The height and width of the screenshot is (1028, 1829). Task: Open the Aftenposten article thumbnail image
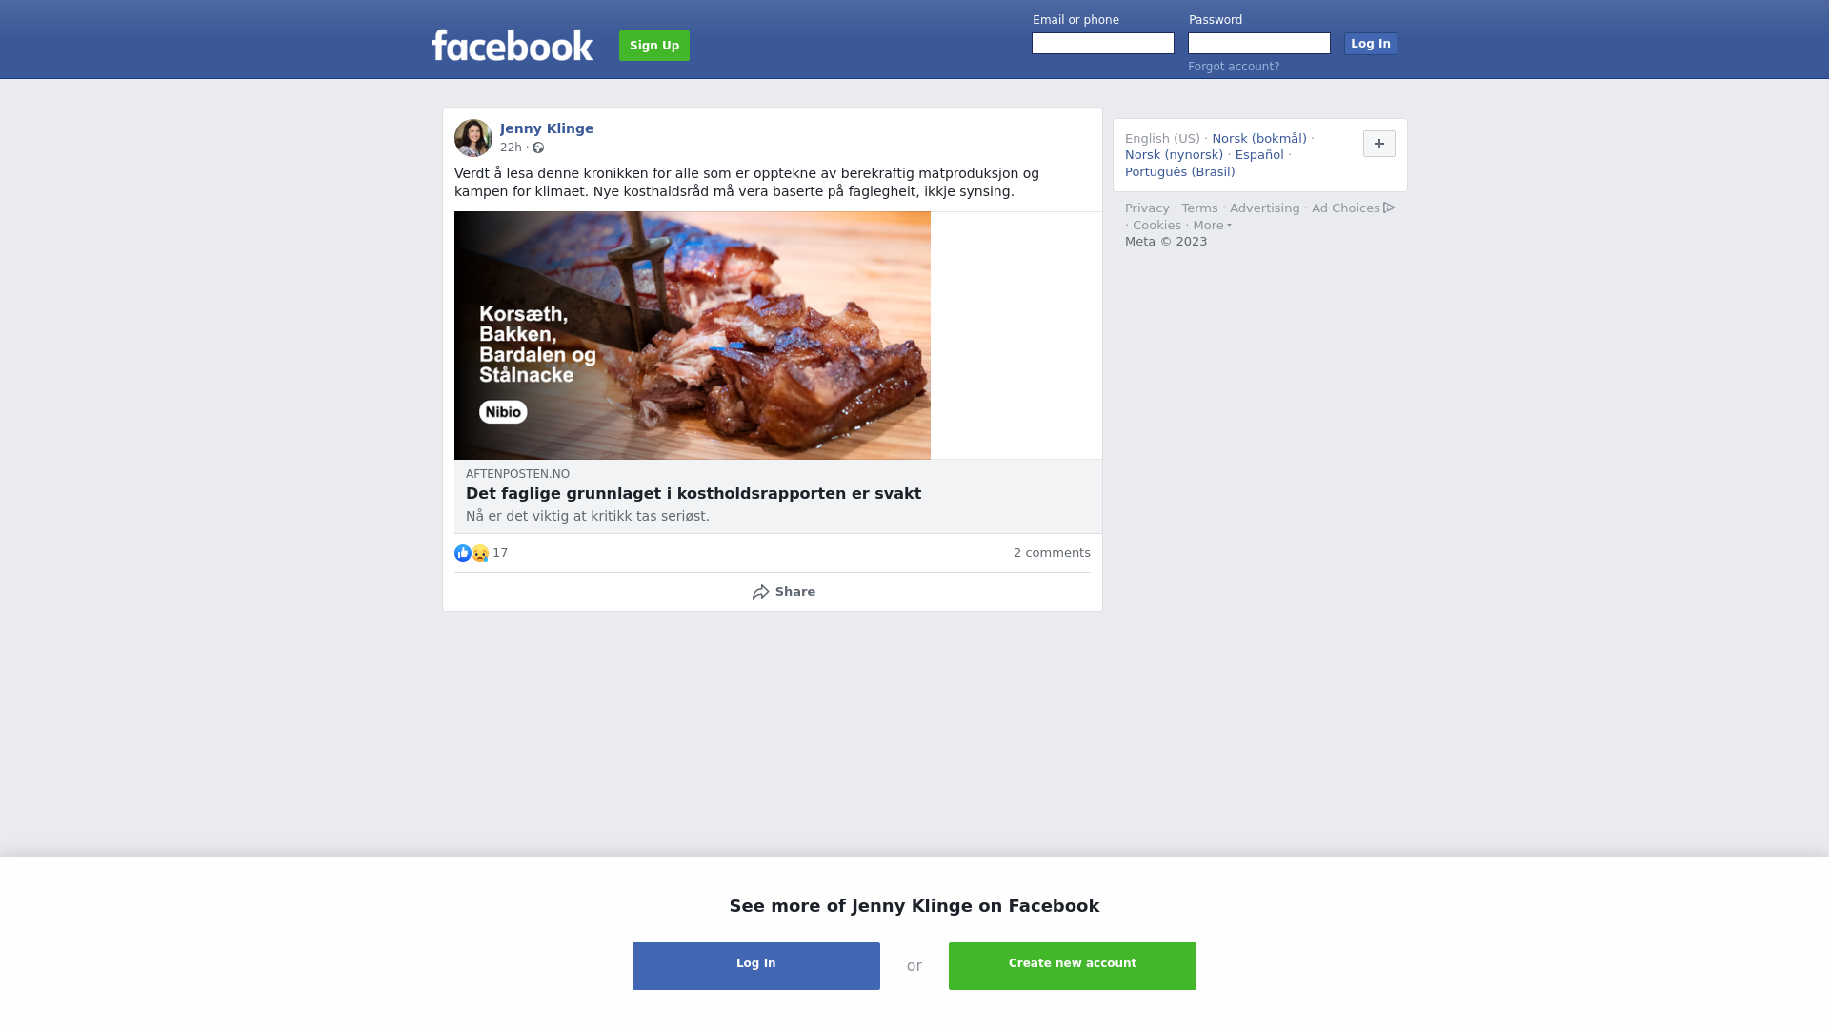click(x=693, y=335)
